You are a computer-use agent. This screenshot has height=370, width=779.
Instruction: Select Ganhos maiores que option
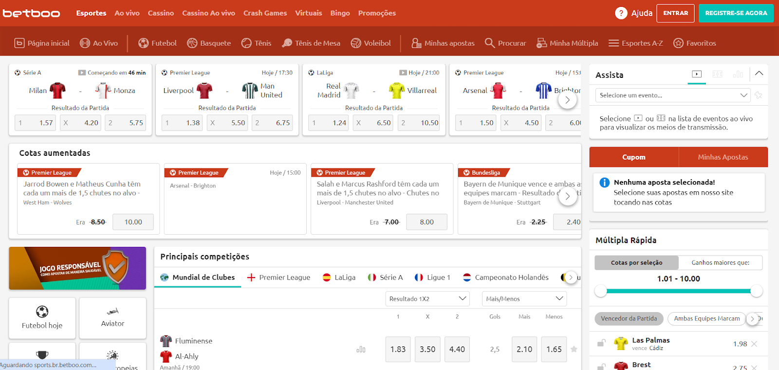pos(720,262)
